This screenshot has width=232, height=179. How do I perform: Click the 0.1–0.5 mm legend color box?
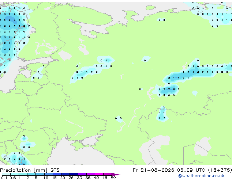[6, 174]
